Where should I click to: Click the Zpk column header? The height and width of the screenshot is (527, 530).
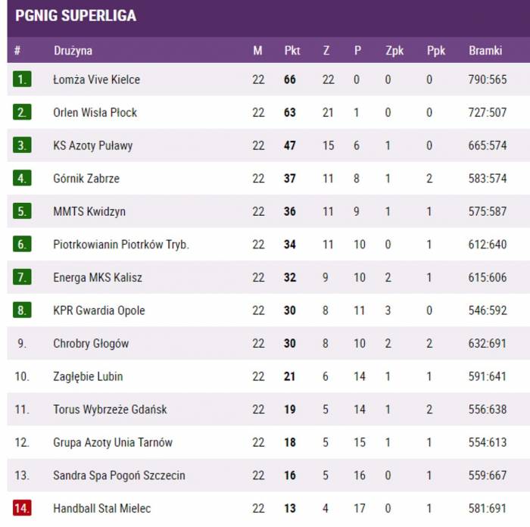(x=394, y=51)
